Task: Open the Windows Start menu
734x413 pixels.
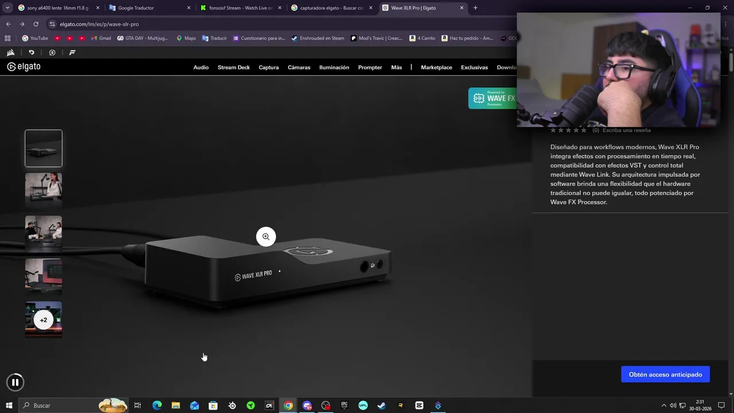Action: point(9,406)
